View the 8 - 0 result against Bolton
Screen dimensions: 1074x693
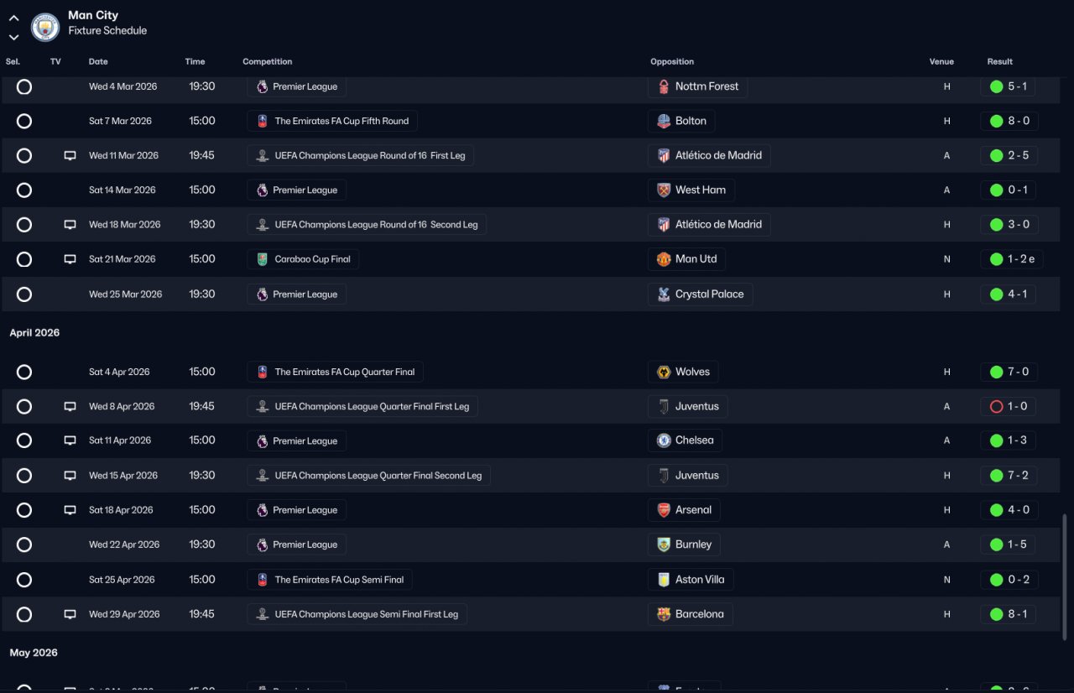click(1009, 121)
